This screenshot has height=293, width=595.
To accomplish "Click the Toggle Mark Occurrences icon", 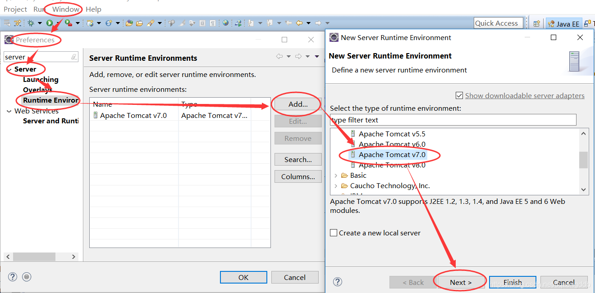I will (x=182, y=23).
